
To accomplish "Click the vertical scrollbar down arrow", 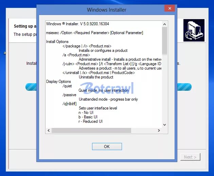I will pyautogui.click(x=165, y=125).
